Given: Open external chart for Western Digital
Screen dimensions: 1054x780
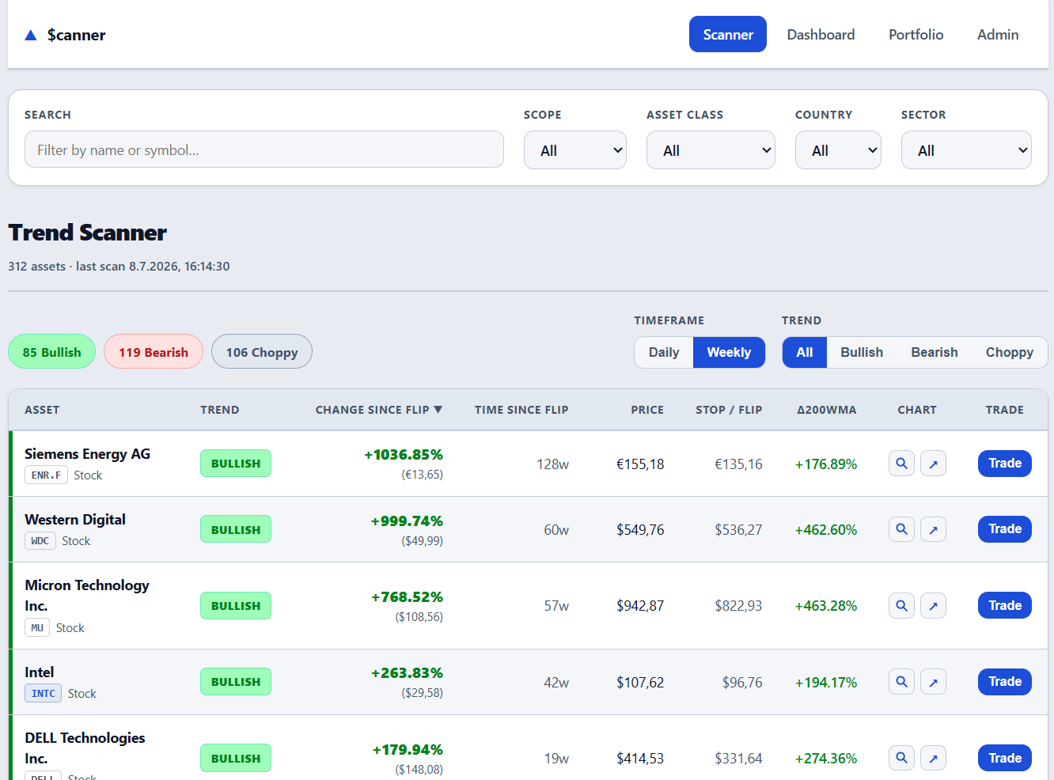Looking at the screenshot, I should (934, 529).
